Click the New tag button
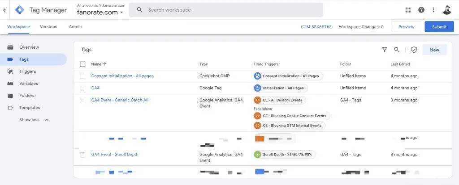Image resolution: width=459 pixels, height=185 pixels. click(x=434, y=50)
